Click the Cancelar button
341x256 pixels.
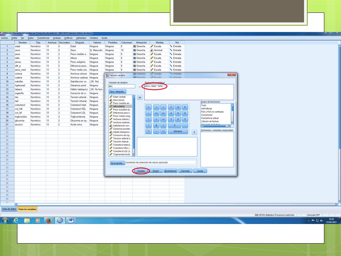click(185, 171)
